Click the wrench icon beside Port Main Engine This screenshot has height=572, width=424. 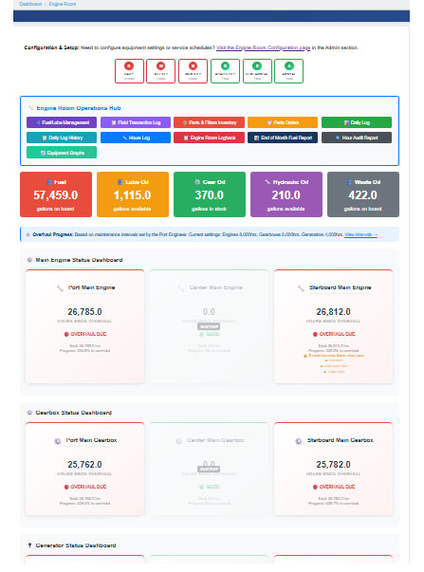click(60, 288)
